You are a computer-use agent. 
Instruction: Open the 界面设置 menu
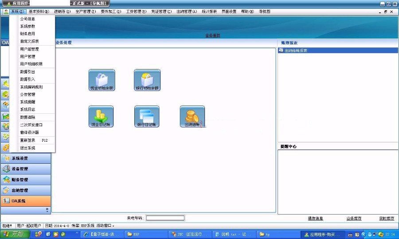(229, 12)
